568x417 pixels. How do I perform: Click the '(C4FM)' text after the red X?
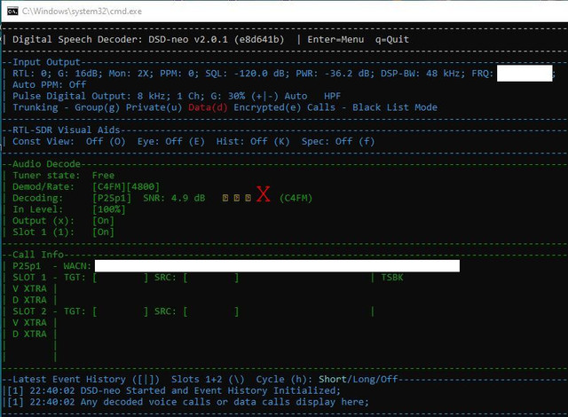296,198
